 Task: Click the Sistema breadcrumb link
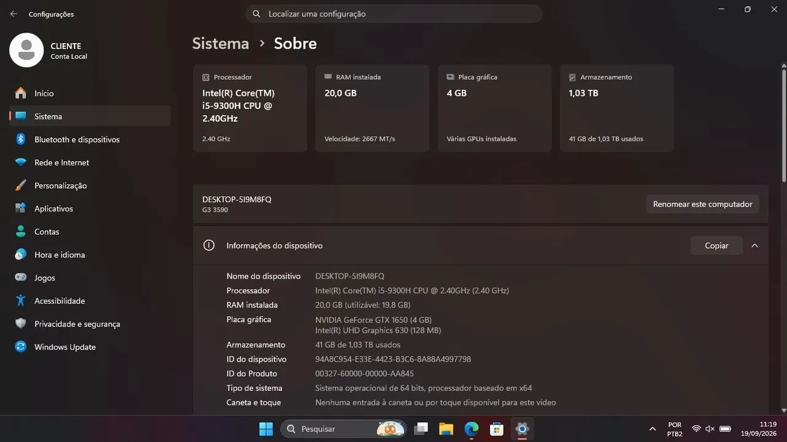pyautogui.click(x=220, y=43)
